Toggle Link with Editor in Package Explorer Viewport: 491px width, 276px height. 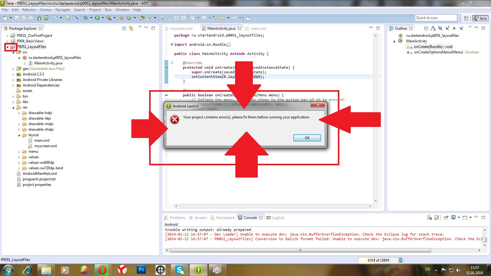[131, 28]
